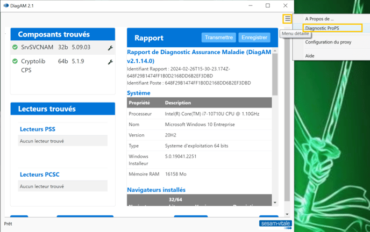Click the DiagAM app icon in title bar
This screenshot has height=232, width=370.
pos(6,5)
